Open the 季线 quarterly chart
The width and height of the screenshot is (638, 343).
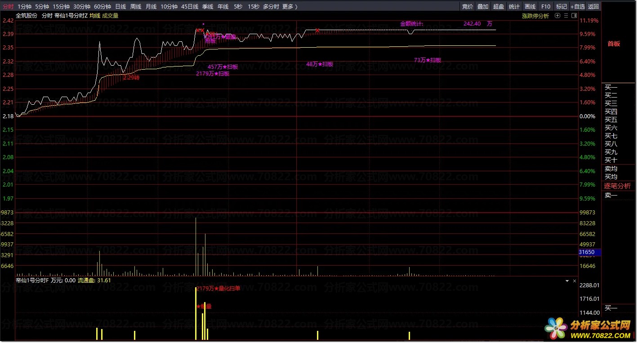(x=208, y=6)
